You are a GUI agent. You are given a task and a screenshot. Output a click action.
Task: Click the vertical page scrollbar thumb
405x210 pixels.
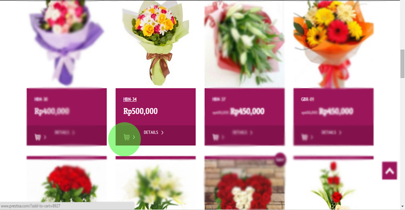[x=402, y=64]
